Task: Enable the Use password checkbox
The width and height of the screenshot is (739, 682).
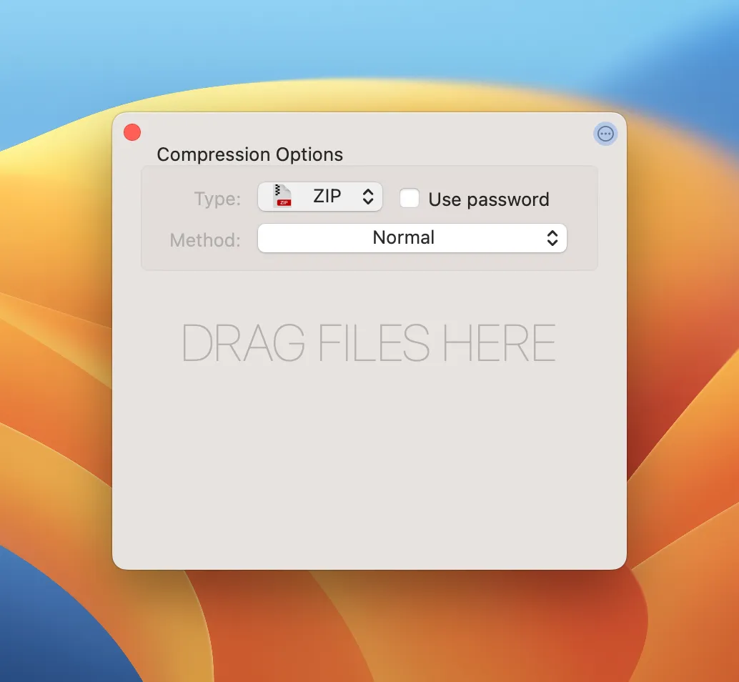Action: pos(409,198)
